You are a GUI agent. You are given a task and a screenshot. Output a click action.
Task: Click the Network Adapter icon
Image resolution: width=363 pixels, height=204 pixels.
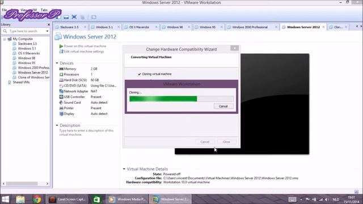pos(61,91)
